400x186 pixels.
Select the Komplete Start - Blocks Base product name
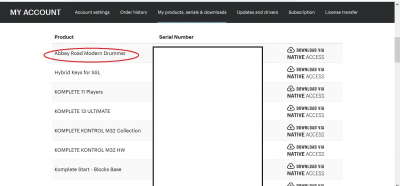pyautogui.click(x=88, y=169)
